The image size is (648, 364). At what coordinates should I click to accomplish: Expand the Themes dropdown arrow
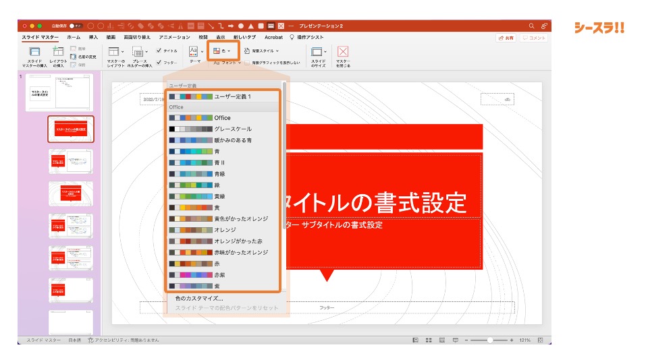click(202, 52)
